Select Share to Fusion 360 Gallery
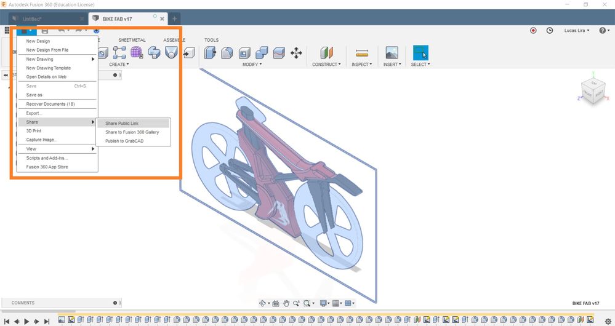Image resolution: width=615 pixels, height=326 pixels. tap(134, 132)
